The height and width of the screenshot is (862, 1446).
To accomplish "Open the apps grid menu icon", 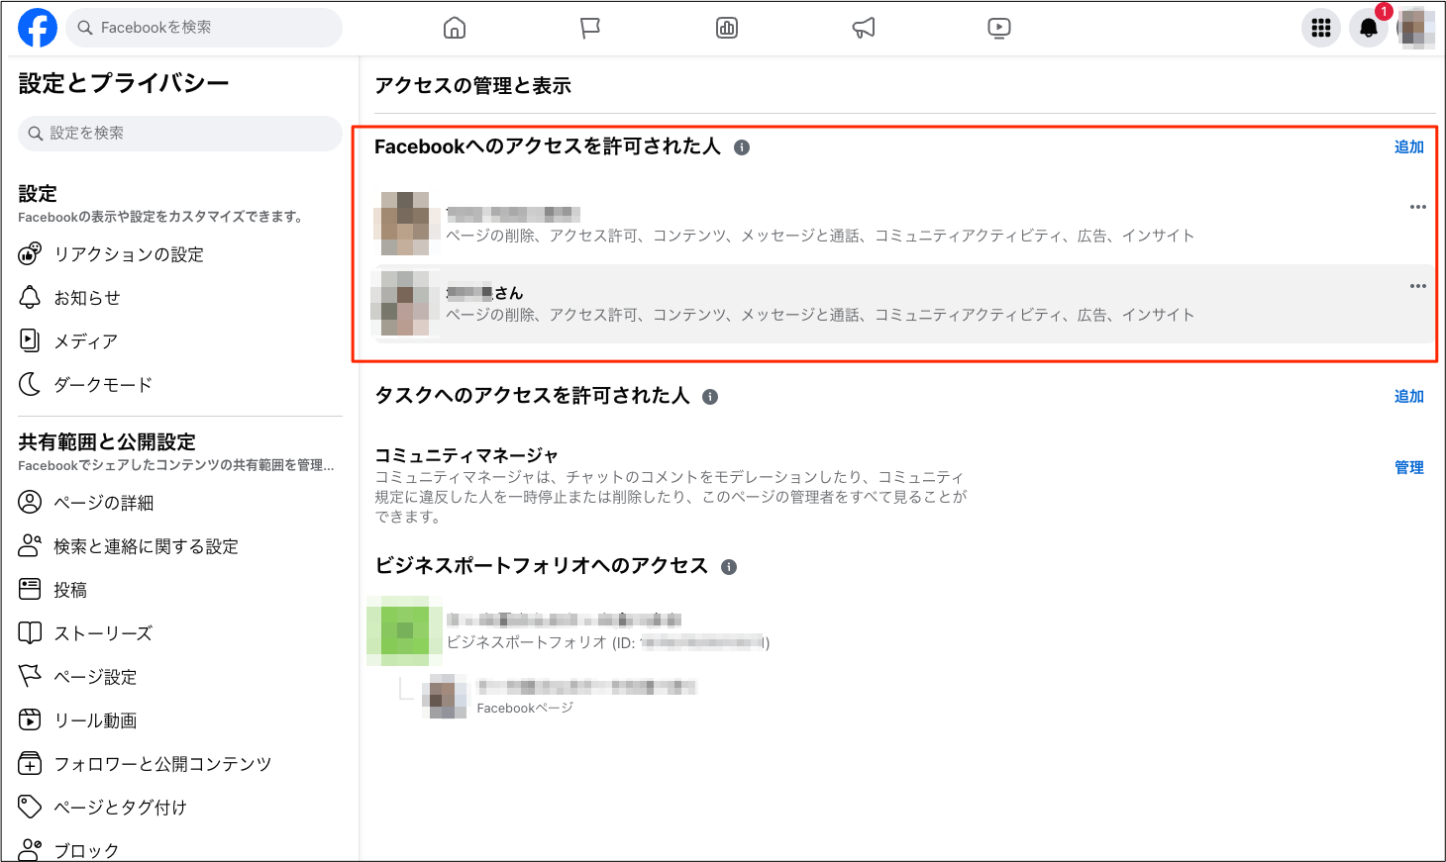I will 1321,28.
